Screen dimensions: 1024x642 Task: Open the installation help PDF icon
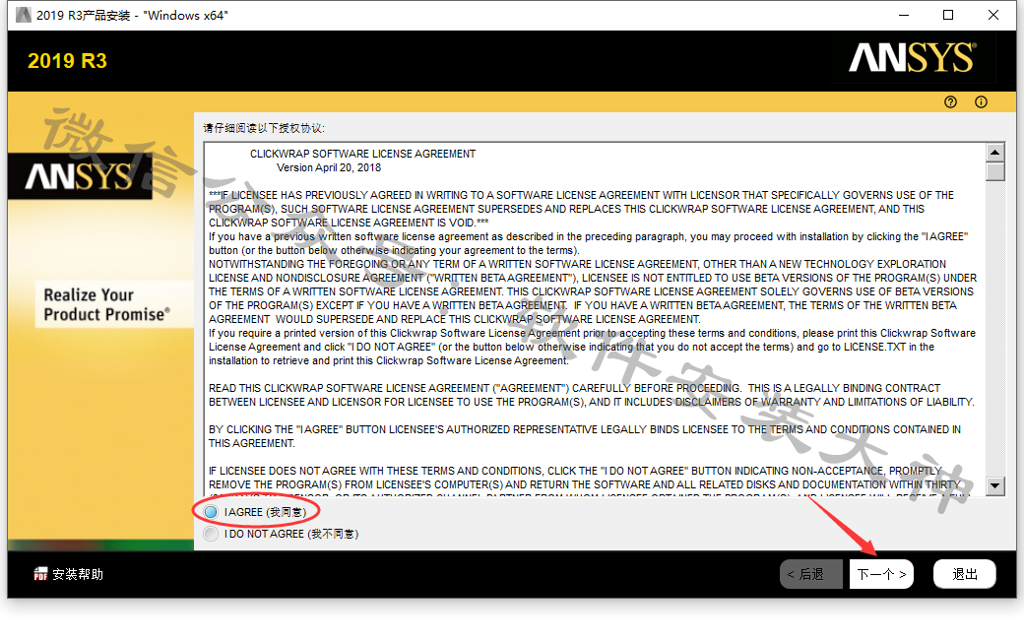40,574
